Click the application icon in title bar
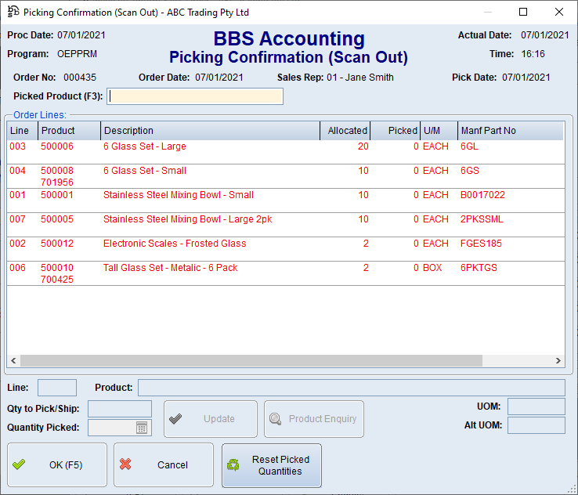 [x=13, y=13]
